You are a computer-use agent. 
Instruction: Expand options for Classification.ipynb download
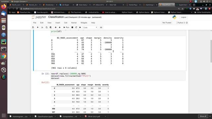(x=55, y=116)
